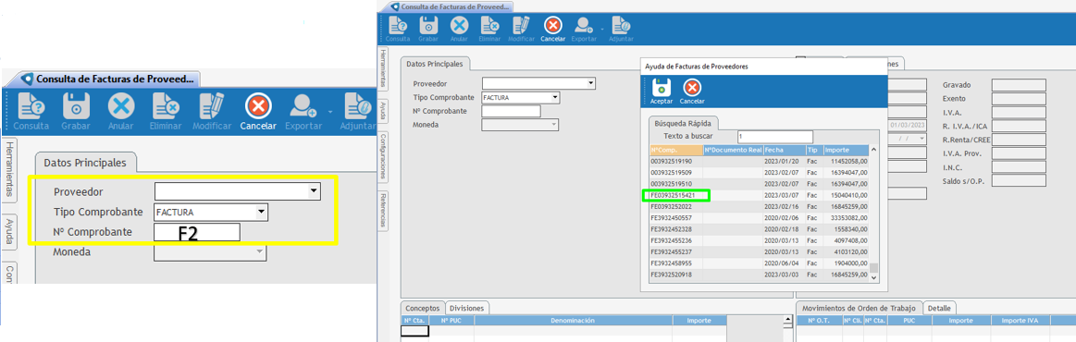Open the Movimientos de Orden de Trabajo tab

click(x=860, y=308)
